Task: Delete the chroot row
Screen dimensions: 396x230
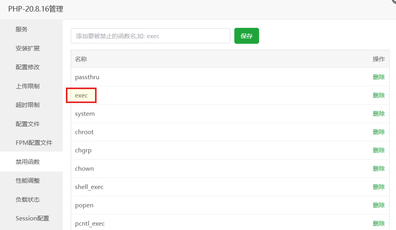Action: (378, 132)
